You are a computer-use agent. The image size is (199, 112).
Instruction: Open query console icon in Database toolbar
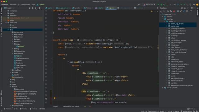coord(187,11)
